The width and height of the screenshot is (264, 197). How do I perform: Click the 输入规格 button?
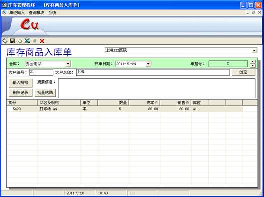point(20,83)
